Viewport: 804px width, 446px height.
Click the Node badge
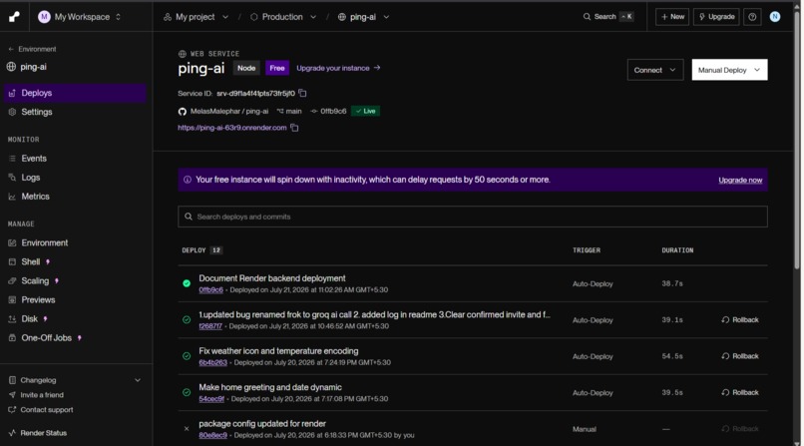(246, 68)
